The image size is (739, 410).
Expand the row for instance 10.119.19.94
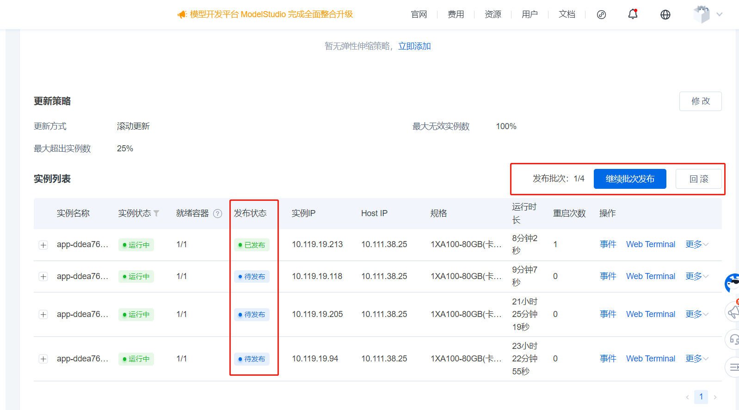pyautogui.click(x=43, y=359)
